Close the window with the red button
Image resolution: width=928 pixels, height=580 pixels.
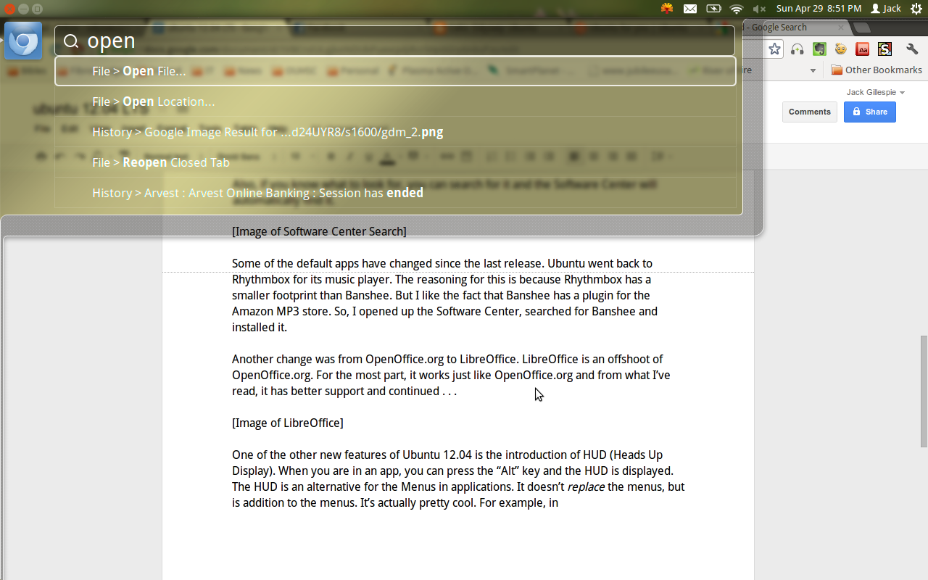[x=9, y=9]
